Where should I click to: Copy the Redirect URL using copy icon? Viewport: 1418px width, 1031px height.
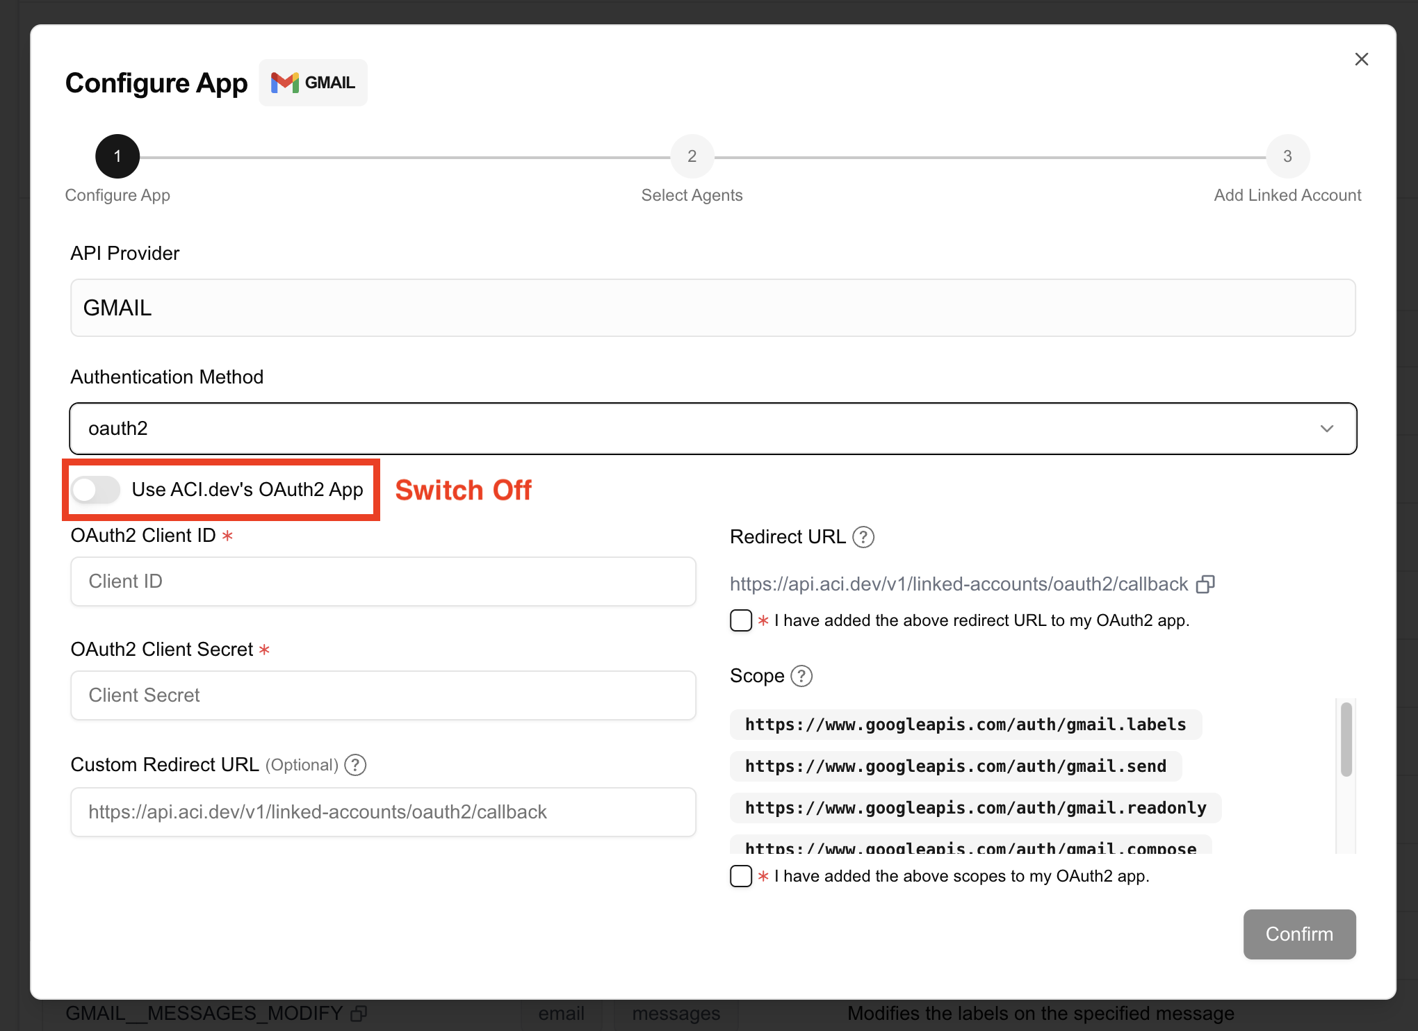click(1205, 584)
